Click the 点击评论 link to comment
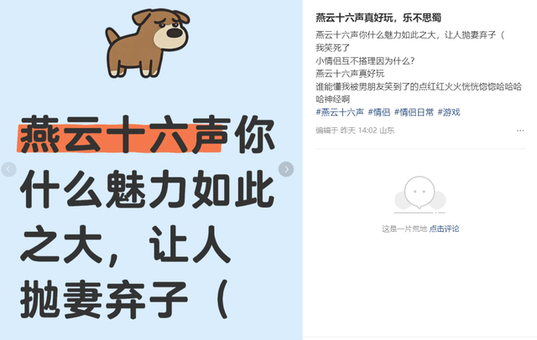The height and width of the screenshot is (340, 537). (x=444, y=229)
